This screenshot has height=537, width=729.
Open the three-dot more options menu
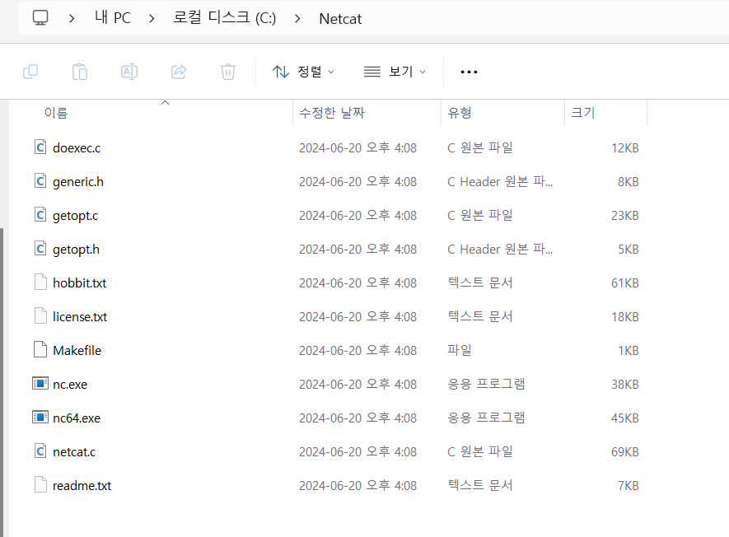click(x=469, y=72)
